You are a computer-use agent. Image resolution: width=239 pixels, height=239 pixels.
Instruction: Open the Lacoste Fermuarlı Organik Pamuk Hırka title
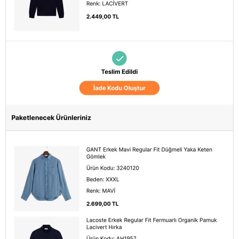[152, 224]
